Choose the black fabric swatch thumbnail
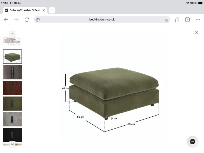Image resolution: width=204 pixels, height=153 pixels. coord(12,135)
